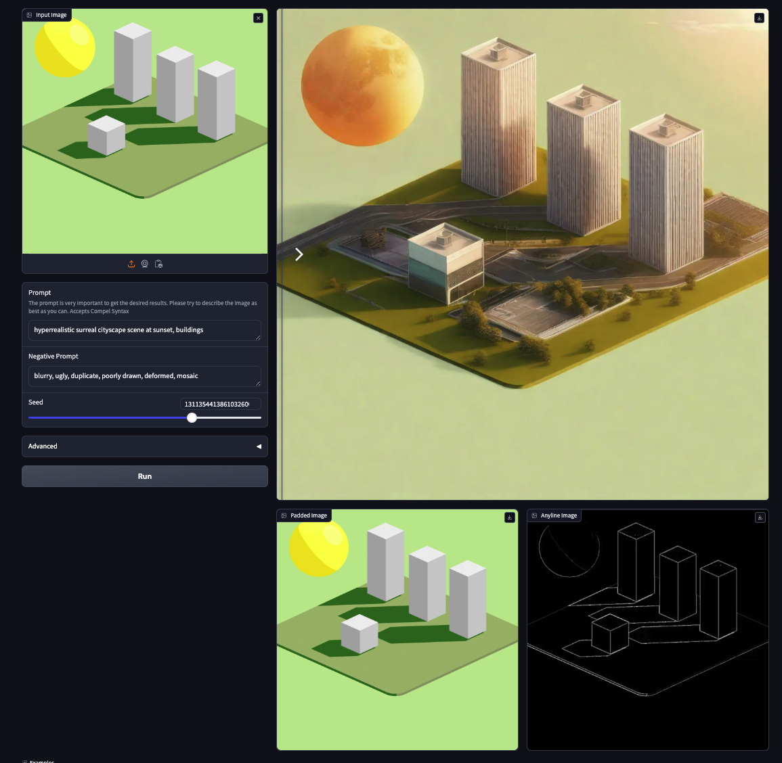Click the paste from clipboard icon
Viewport: 782px width, 763px height.
pyautogui.click(x=158, y=264)
